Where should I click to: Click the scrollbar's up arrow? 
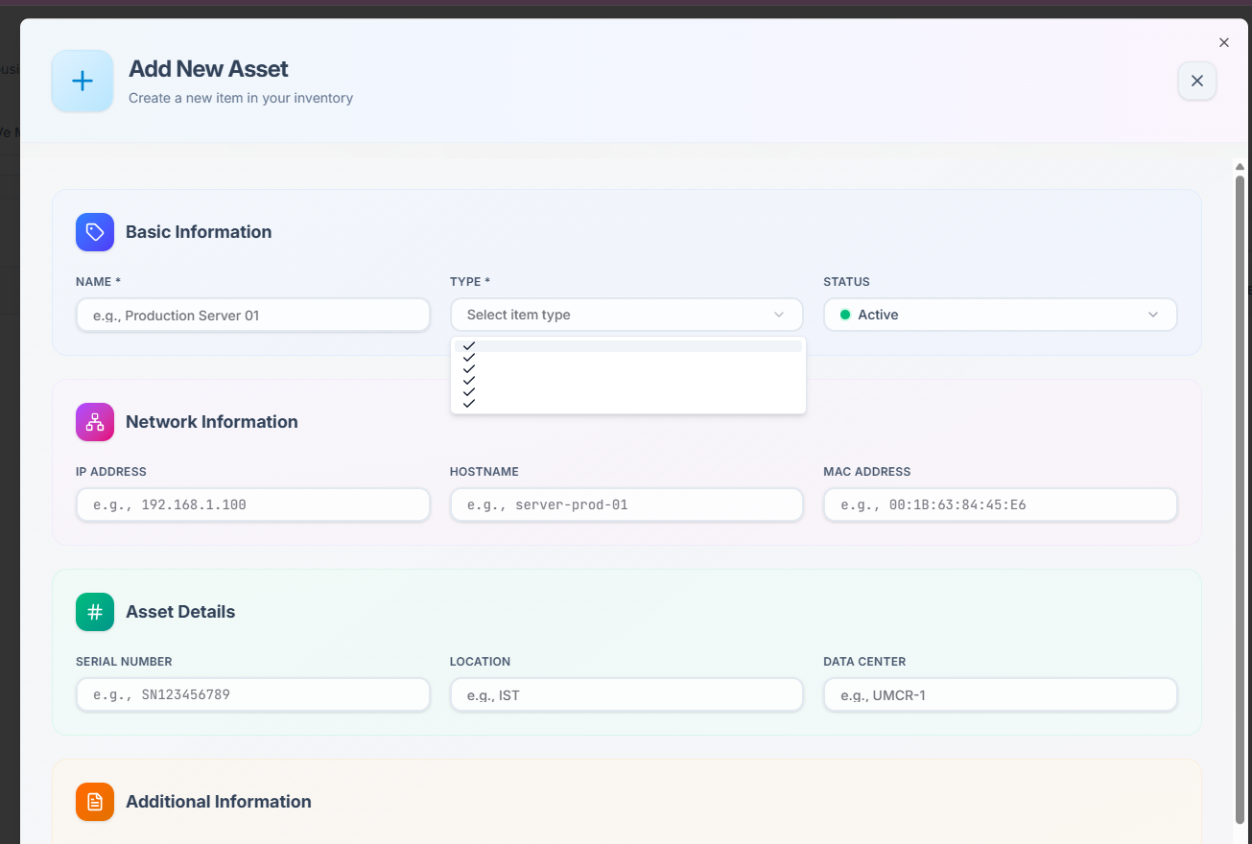[1240, 167]
